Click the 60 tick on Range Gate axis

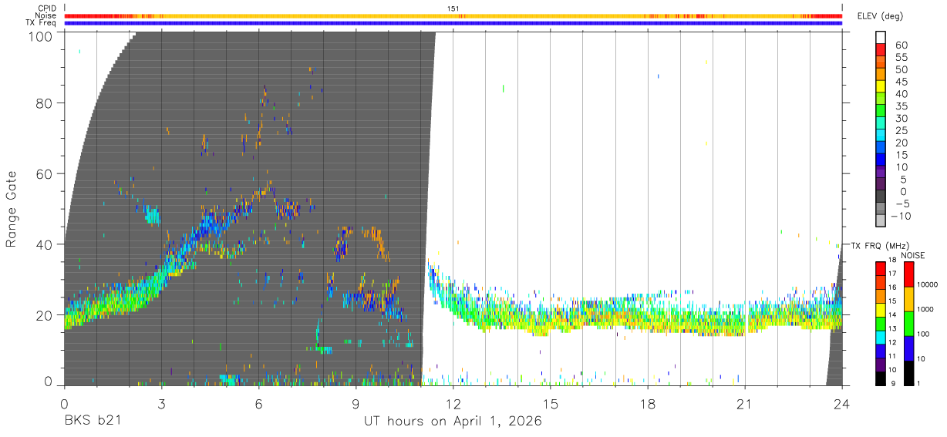point(46,173)
